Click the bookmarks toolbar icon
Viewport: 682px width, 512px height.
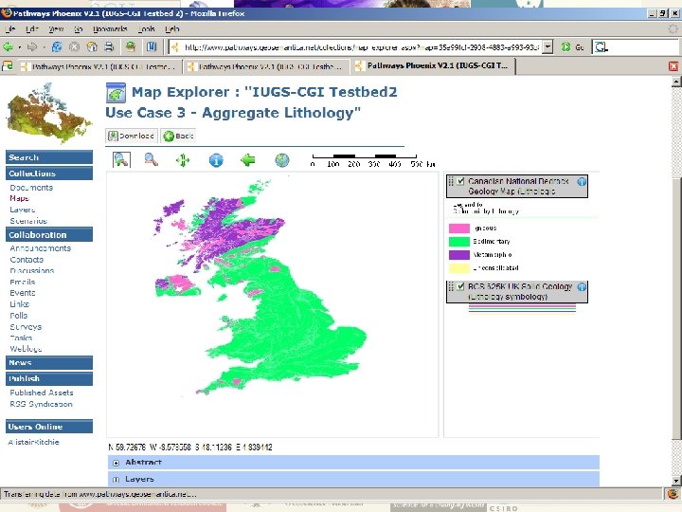point(151,46)
